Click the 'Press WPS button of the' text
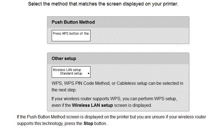215x128 pixels. coord(71,34)
